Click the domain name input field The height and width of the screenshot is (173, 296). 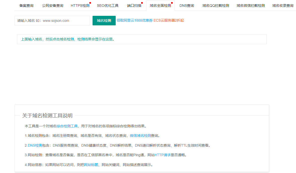[52, 21]
